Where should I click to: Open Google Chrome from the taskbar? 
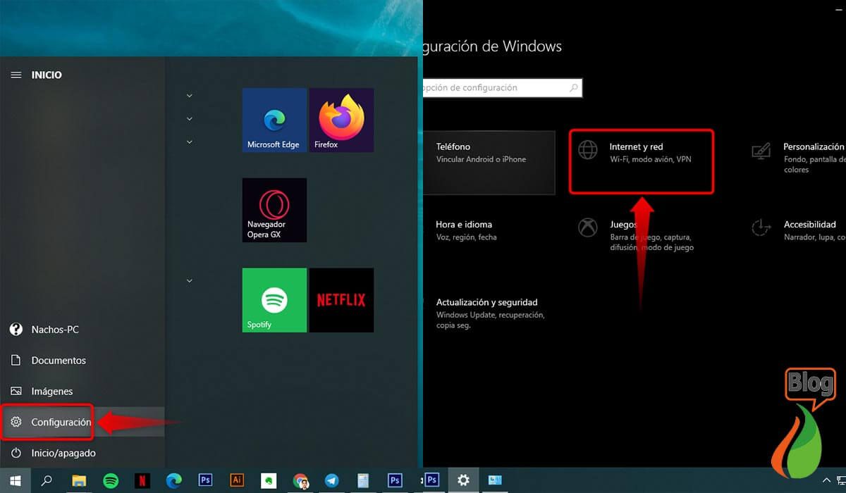click(x=301, y=480)
